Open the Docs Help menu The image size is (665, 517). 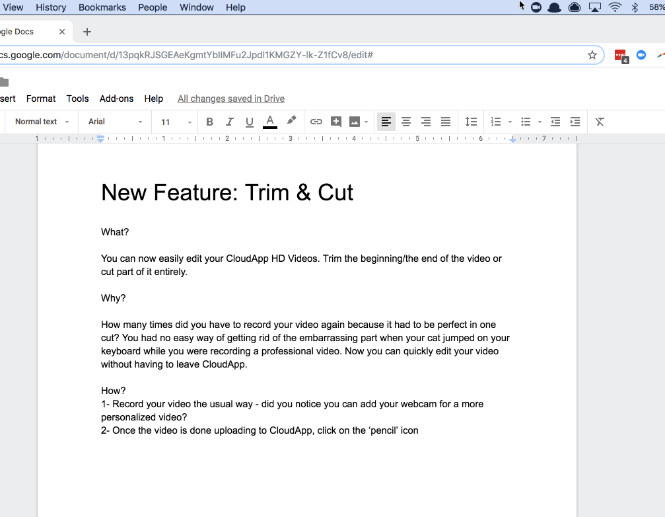point(153,99)
